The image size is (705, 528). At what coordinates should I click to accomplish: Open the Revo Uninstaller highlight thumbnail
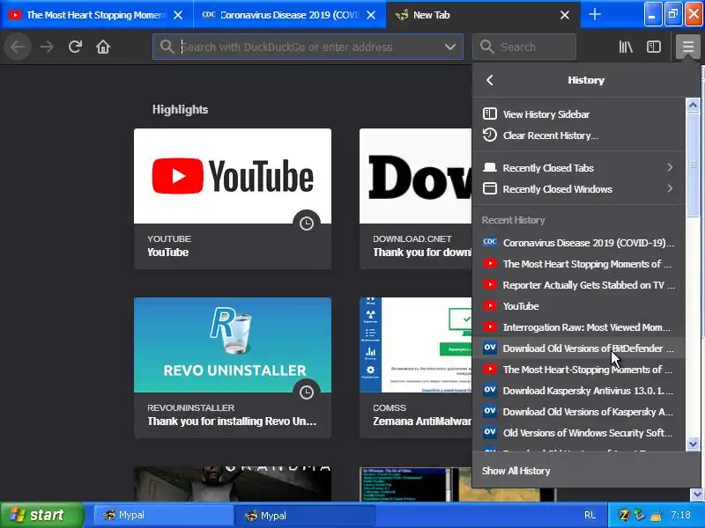tap(233, 345)
